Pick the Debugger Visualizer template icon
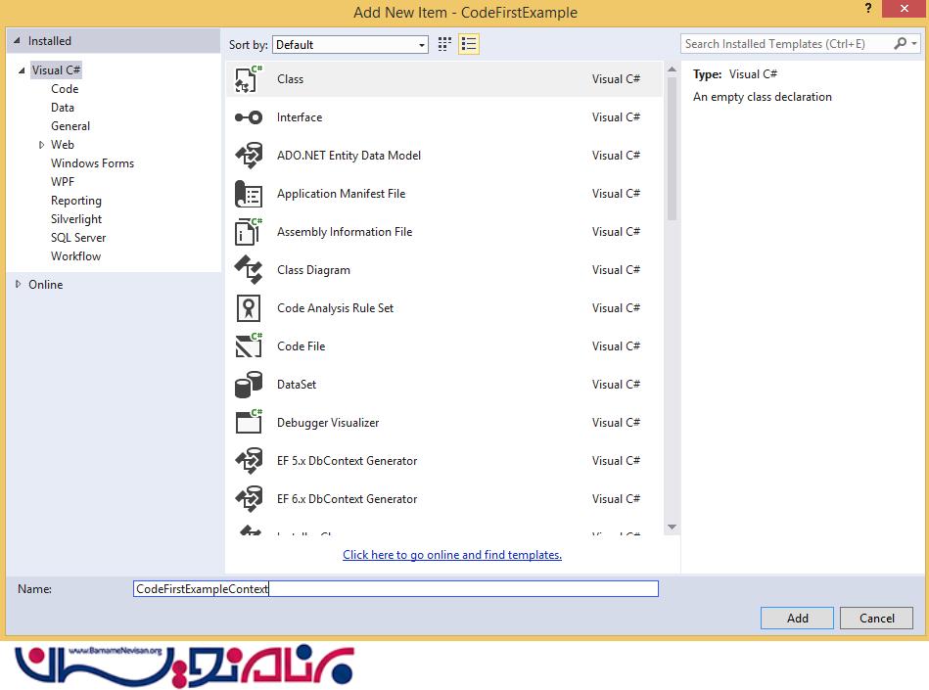Image resolution: width=929 pixels, height=690 pixels. (x=249, y=423)
